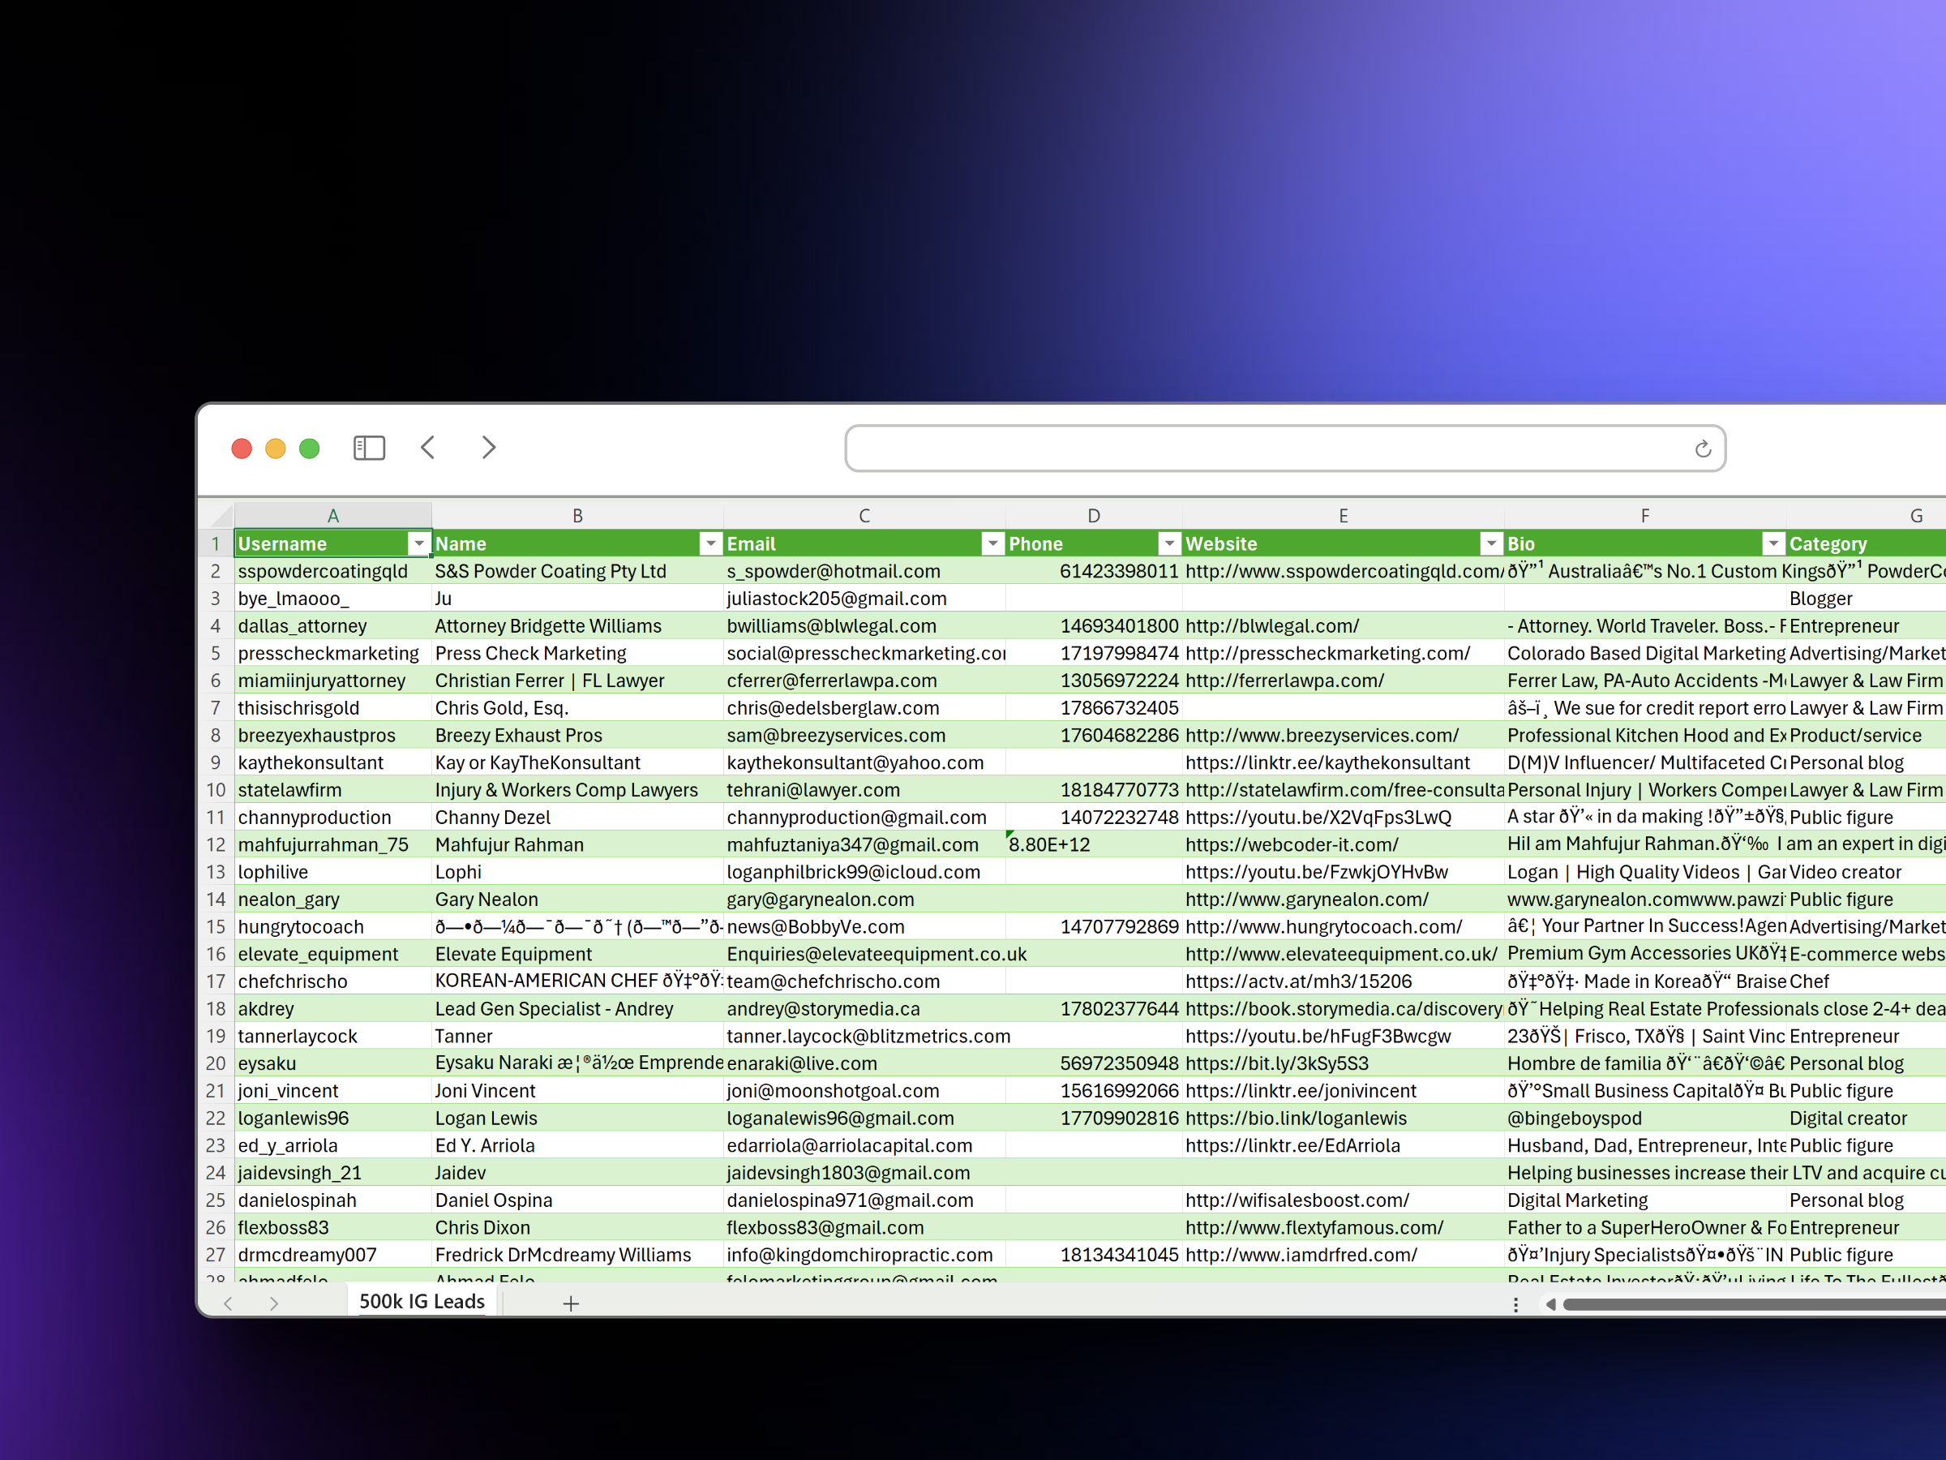Expand the Email column filter menu
The width and height of the screenshot is (1946, 1460).
point(992,544)
